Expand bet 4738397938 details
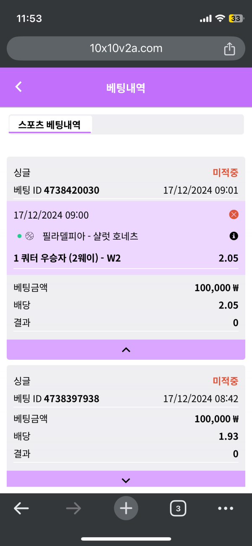This screenshot has width=252, height=546. click(126, 480)
